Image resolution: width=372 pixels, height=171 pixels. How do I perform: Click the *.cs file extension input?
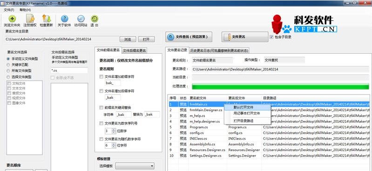[x=69, y=70]
